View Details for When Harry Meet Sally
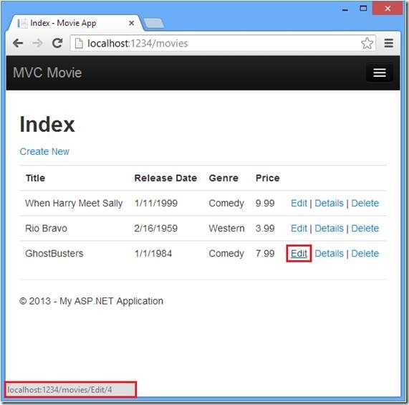Viewport: 409px width, 405px height. 329,204
